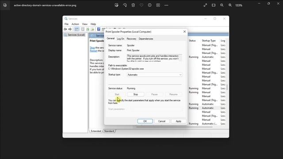Open the View menu in Services
The width and height of the screenshot is (283, 159).
point(84,24)
